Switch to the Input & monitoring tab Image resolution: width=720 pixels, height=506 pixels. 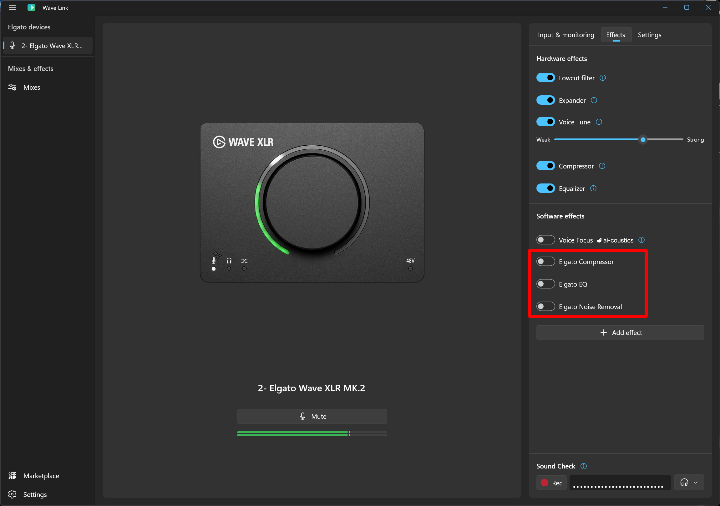(x=566, y=35)
